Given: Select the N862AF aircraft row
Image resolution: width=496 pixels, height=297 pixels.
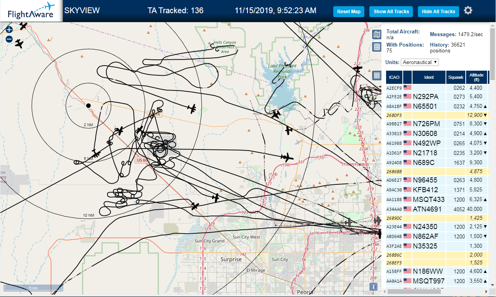Looking at the screenshot, I should tap(437, 236).
